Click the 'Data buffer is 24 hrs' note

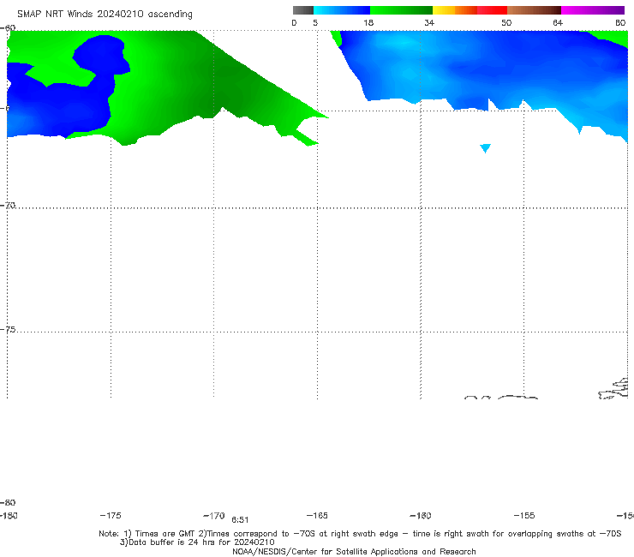197,542
